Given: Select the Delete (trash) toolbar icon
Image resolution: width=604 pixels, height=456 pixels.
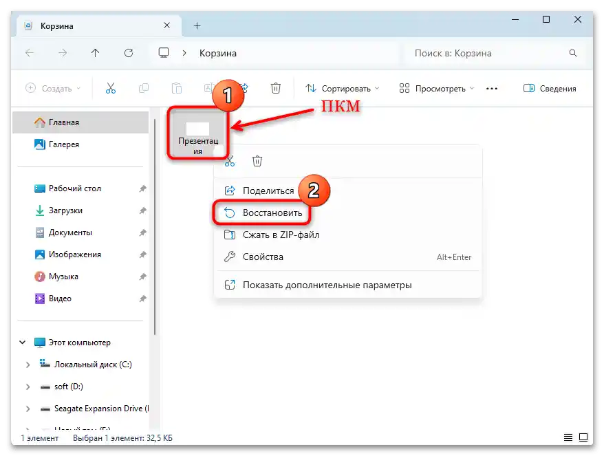Looking at the screenshot, I should point(275,88).
